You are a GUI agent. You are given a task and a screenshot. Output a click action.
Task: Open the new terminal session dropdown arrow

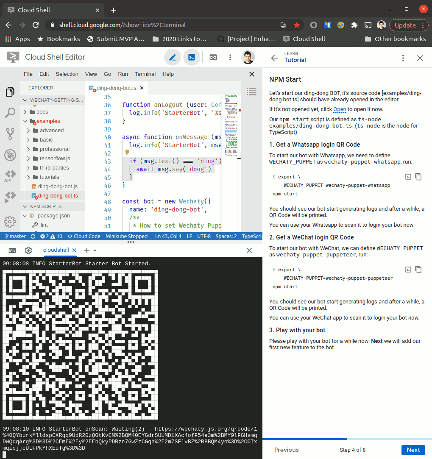(x=95, y=250)
